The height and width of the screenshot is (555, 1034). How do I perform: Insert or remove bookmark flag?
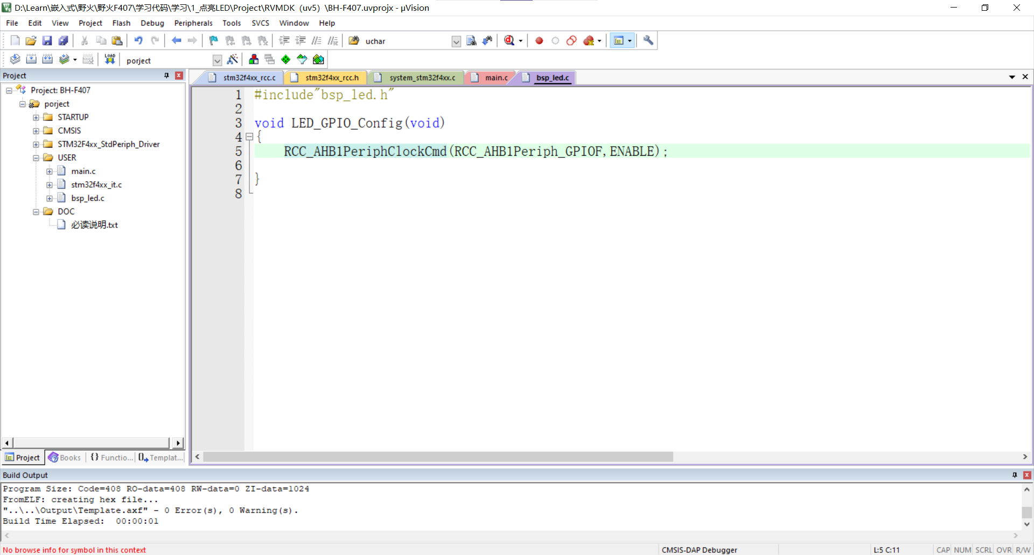[x=214, y=40]
